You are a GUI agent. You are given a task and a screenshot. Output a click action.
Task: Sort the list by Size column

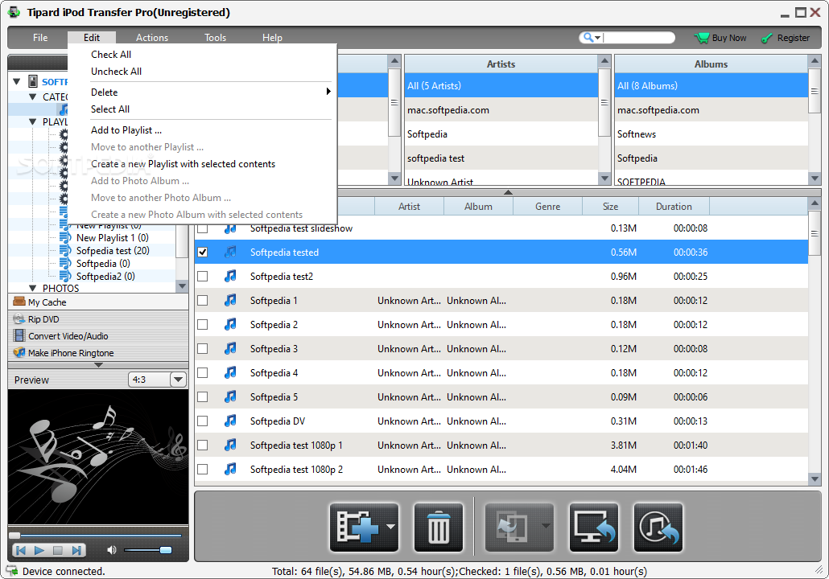610,207
